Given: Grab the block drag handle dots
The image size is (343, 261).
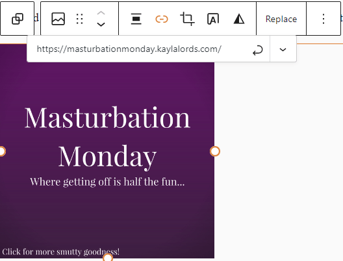Looking at the screenshot, I should point(80,19).
